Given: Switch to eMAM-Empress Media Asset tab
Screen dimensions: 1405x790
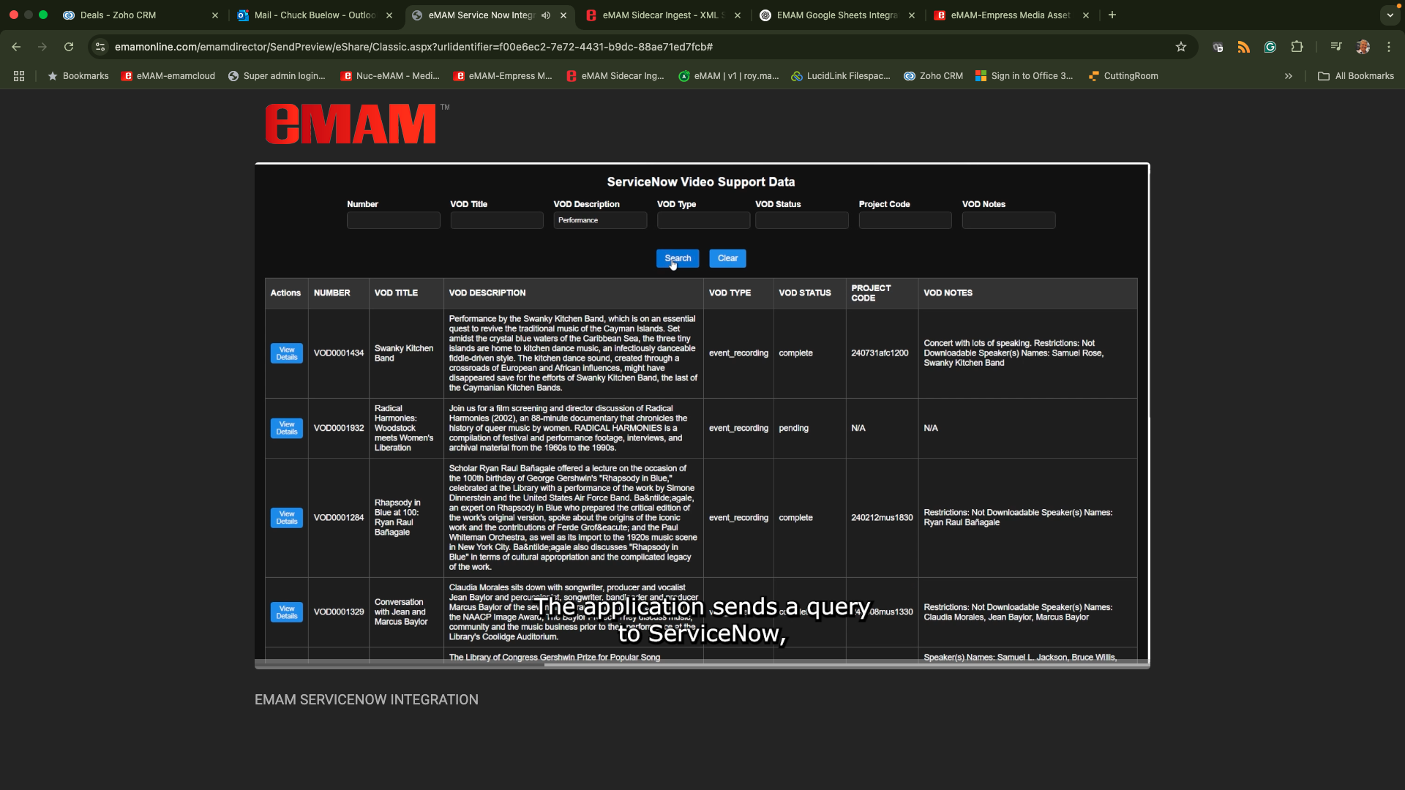Looking at the screenshot, I should (x=1011, y=15).
